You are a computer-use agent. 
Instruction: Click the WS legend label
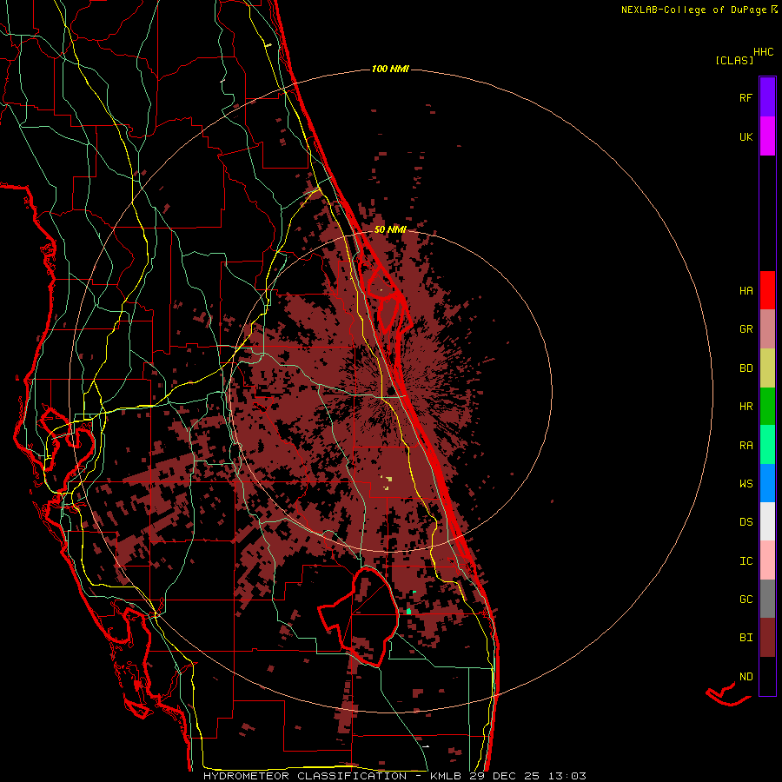tap(746, 483)
